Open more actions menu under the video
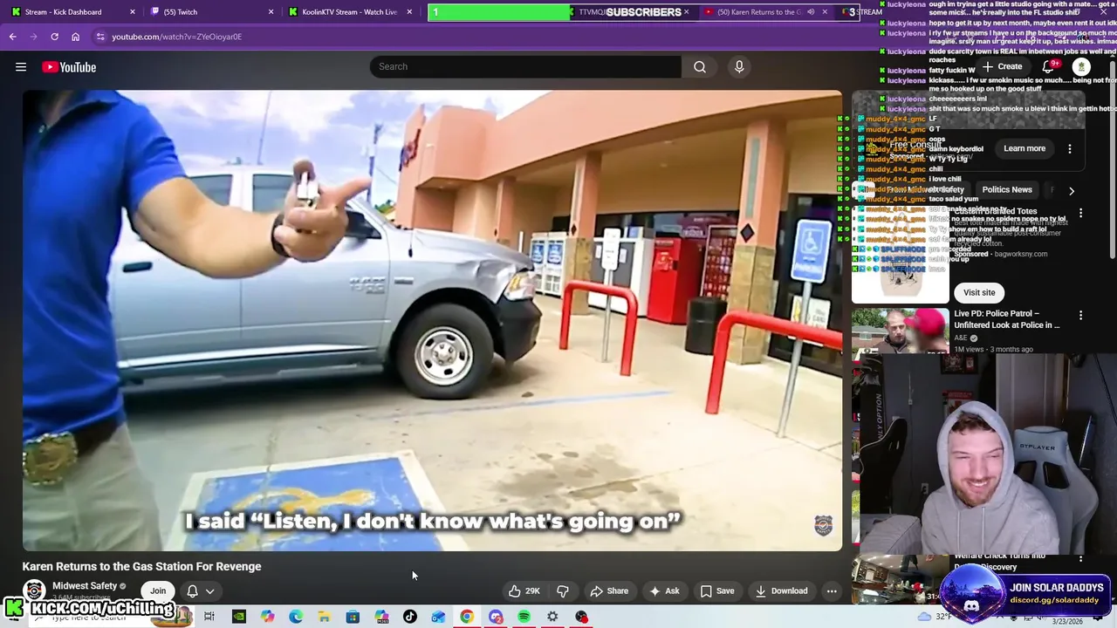The image size is (1117, 628). (x=832, y=590)
